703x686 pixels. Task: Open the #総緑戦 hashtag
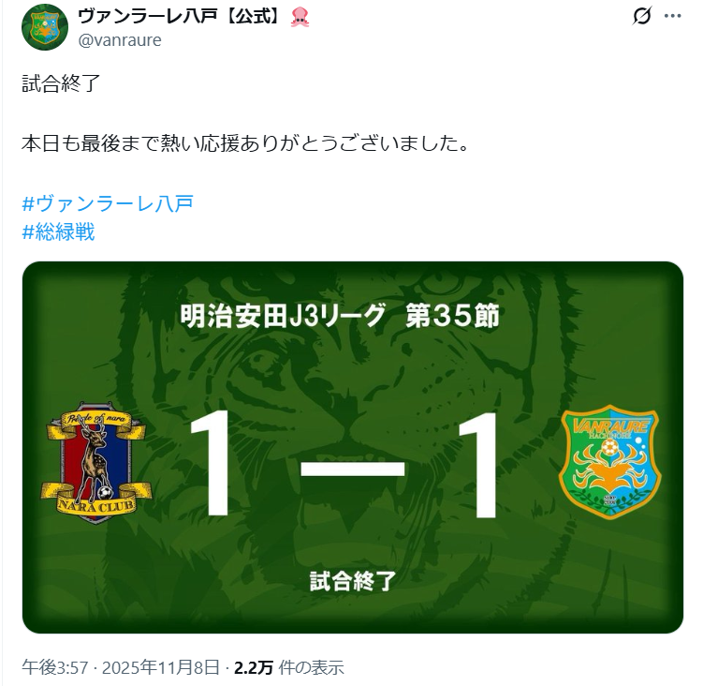tap(58, 232)
